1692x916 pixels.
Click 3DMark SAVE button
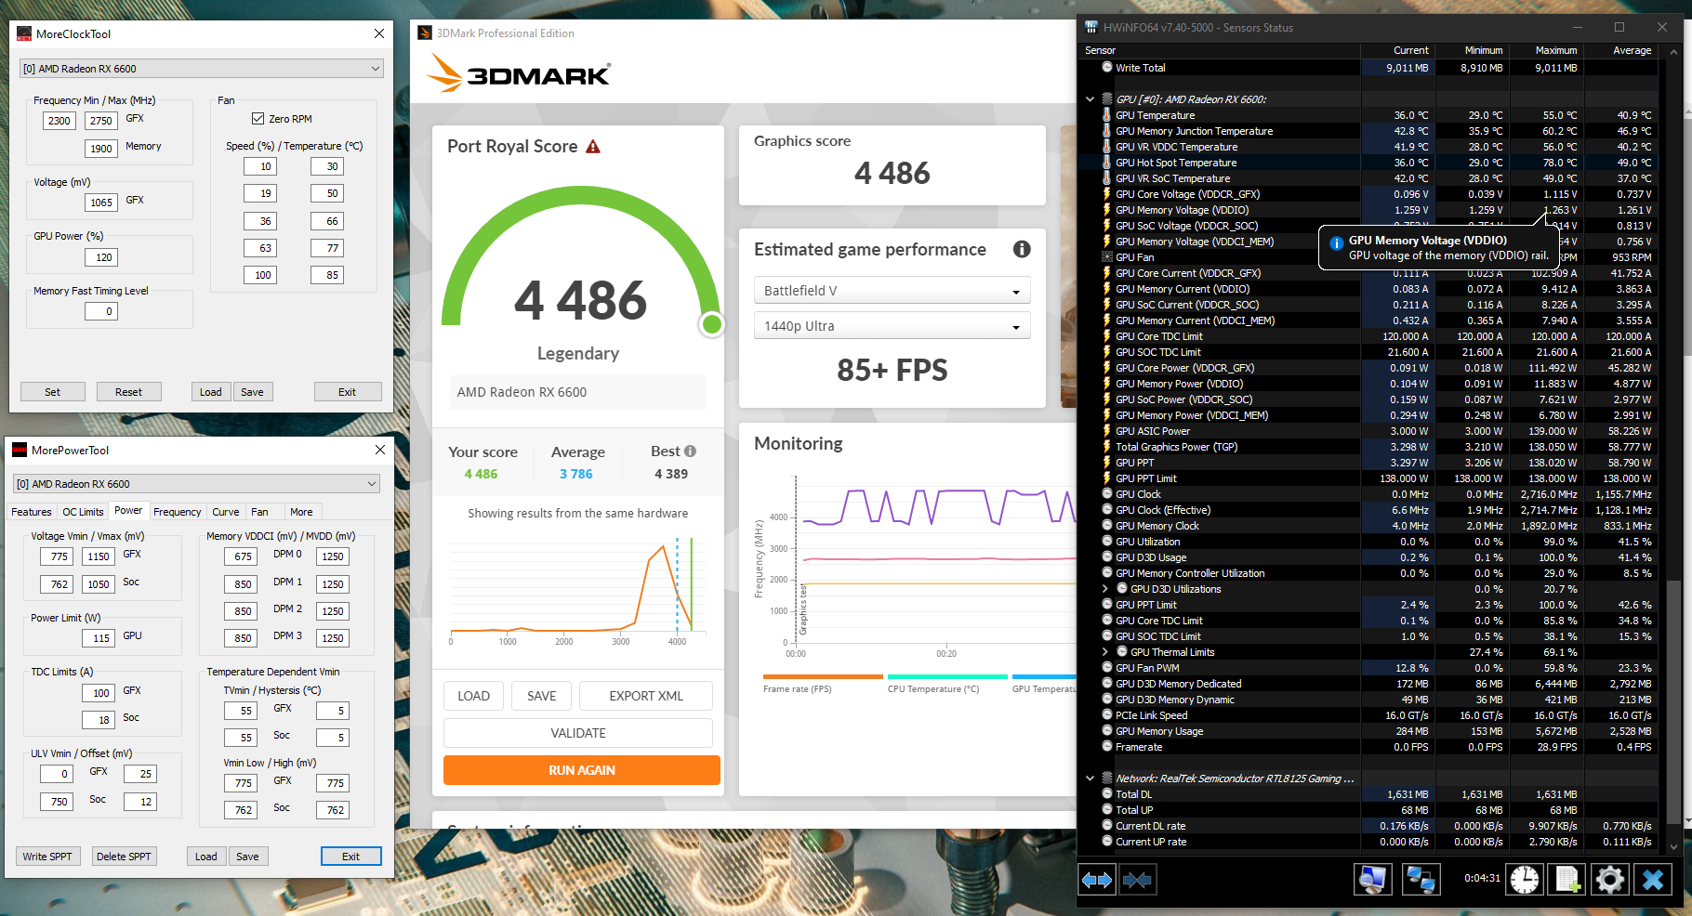[542, 696]
